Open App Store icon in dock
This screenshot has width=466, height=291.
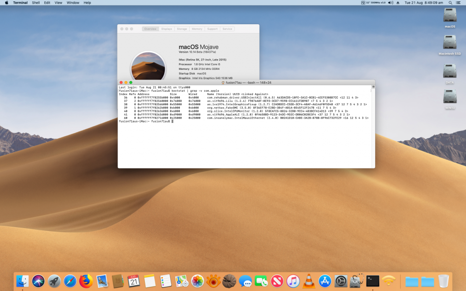point(325,281)
